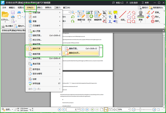The width and height of the screenshot is (166, 113).
Task: Click Properties (属性(P)...) button
Action: coord(19,26)
